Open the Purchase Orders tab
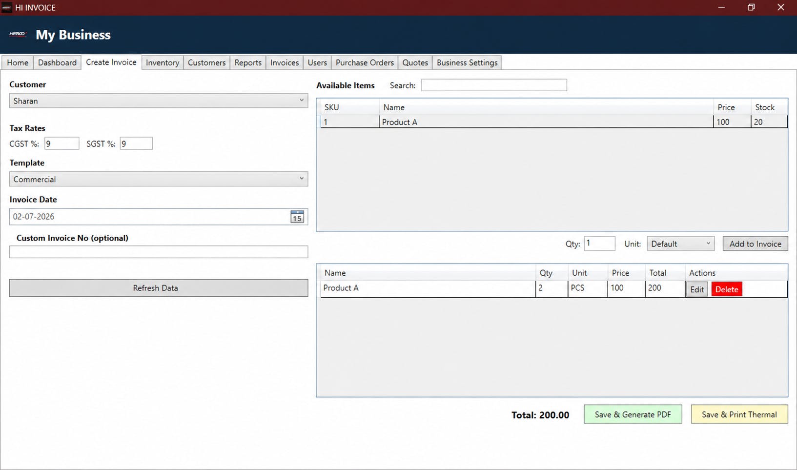Screen dimensions: 797x470 point(365,62)
